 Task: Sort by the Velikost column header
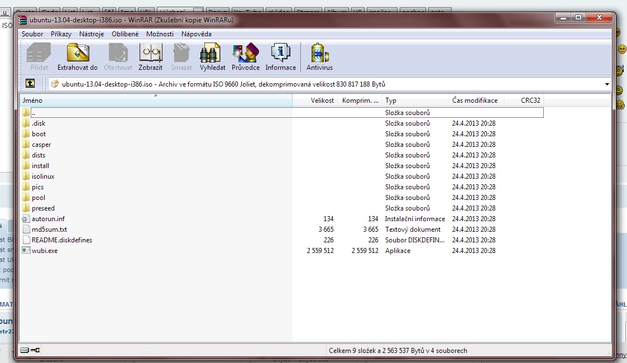(x=315, y=101)
